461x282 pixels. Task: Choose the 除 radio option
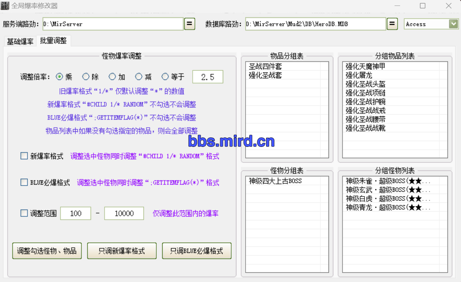pyautogui.click(x=86, y=77)
